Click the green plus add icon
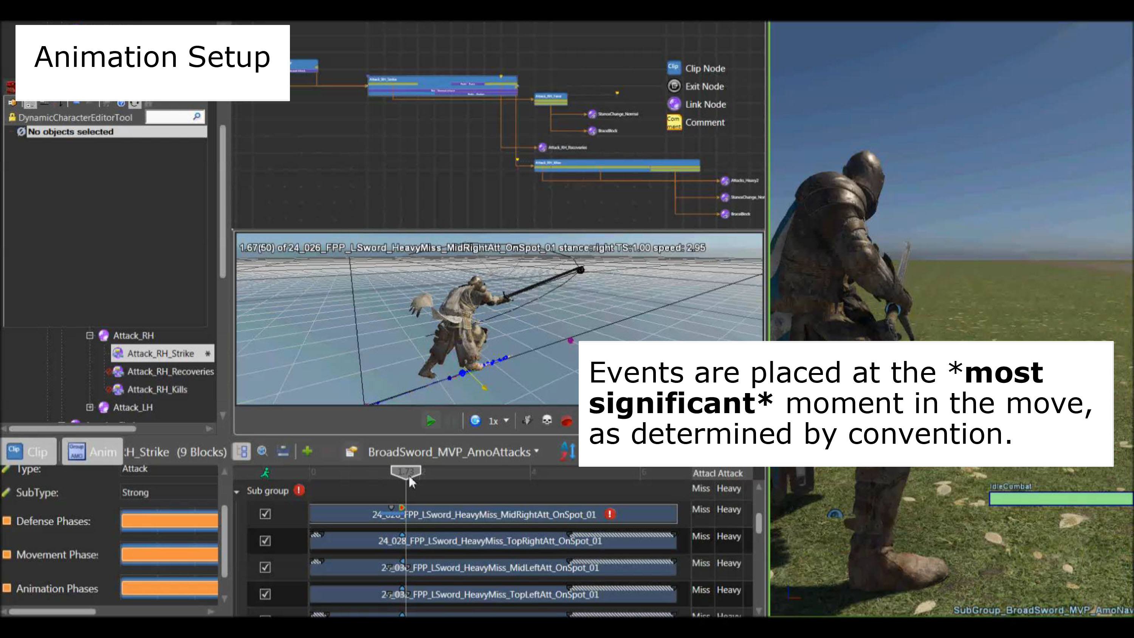Image resolution: width=1134 pixels, height=638 pixels. click(x=307, y=451)
